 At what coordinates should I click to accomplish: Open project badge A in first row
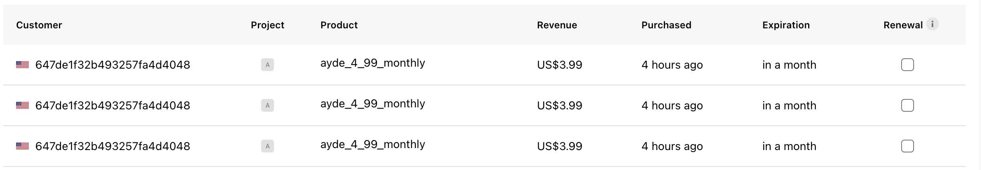[x=268, y=65]
